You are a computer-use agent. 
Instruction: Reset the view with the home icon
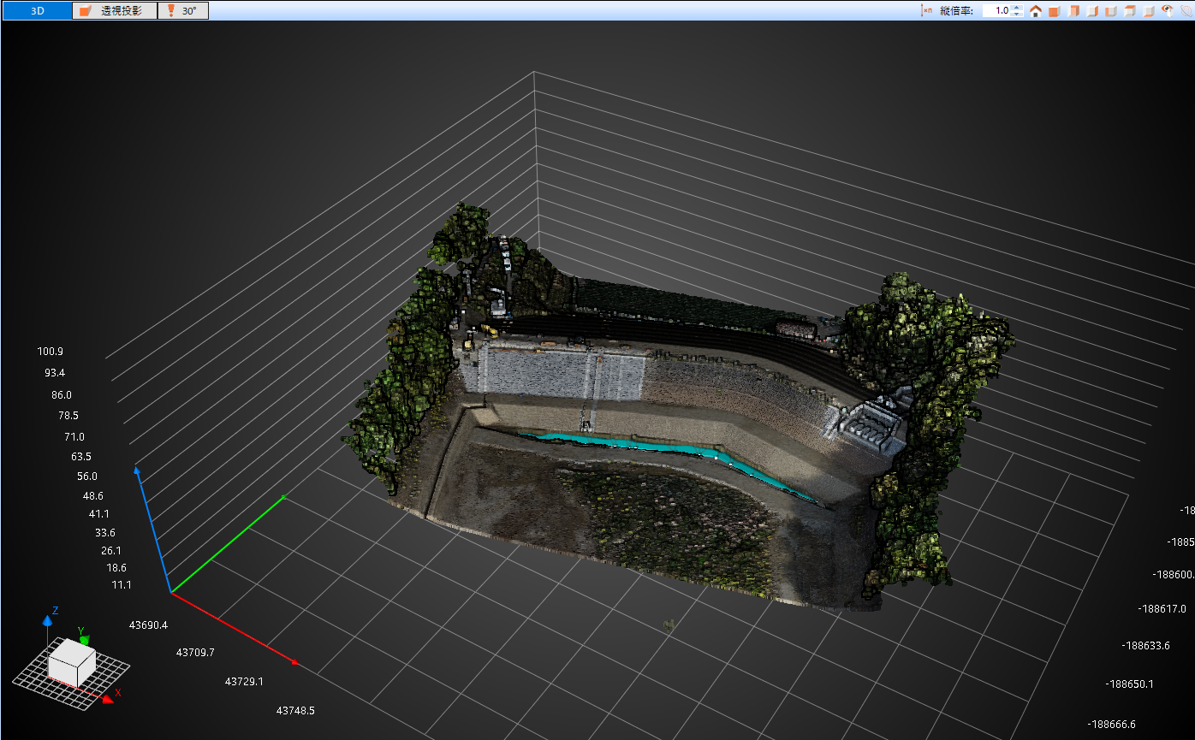1036,11
